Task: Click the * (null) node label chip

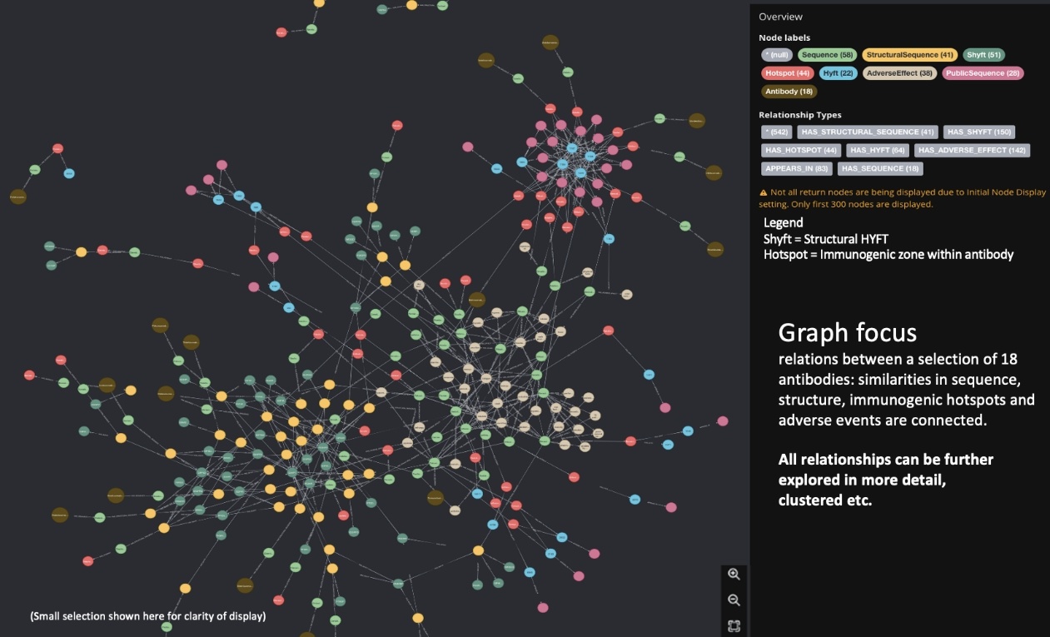Action: (x=776, y=55)
